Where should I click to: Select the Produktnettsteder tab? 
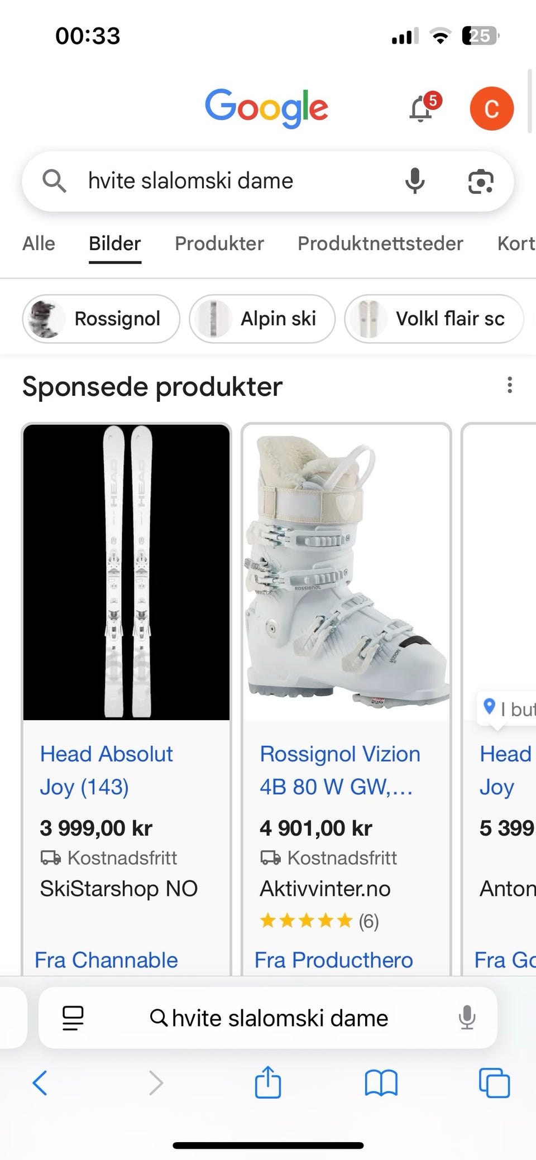point(380,244)
